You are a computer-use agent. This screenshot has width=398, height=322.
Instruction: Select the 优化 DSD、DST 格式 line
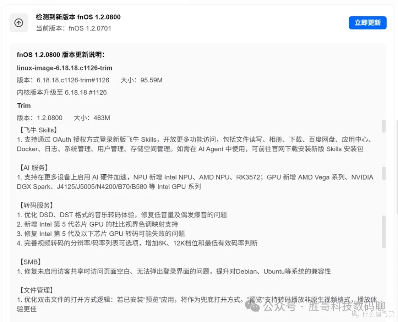(x=122, y=215)
